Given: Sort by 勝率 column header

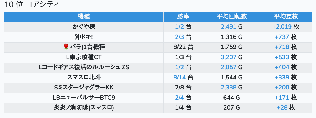Looking at the screenshot, I should coord(183,17).
